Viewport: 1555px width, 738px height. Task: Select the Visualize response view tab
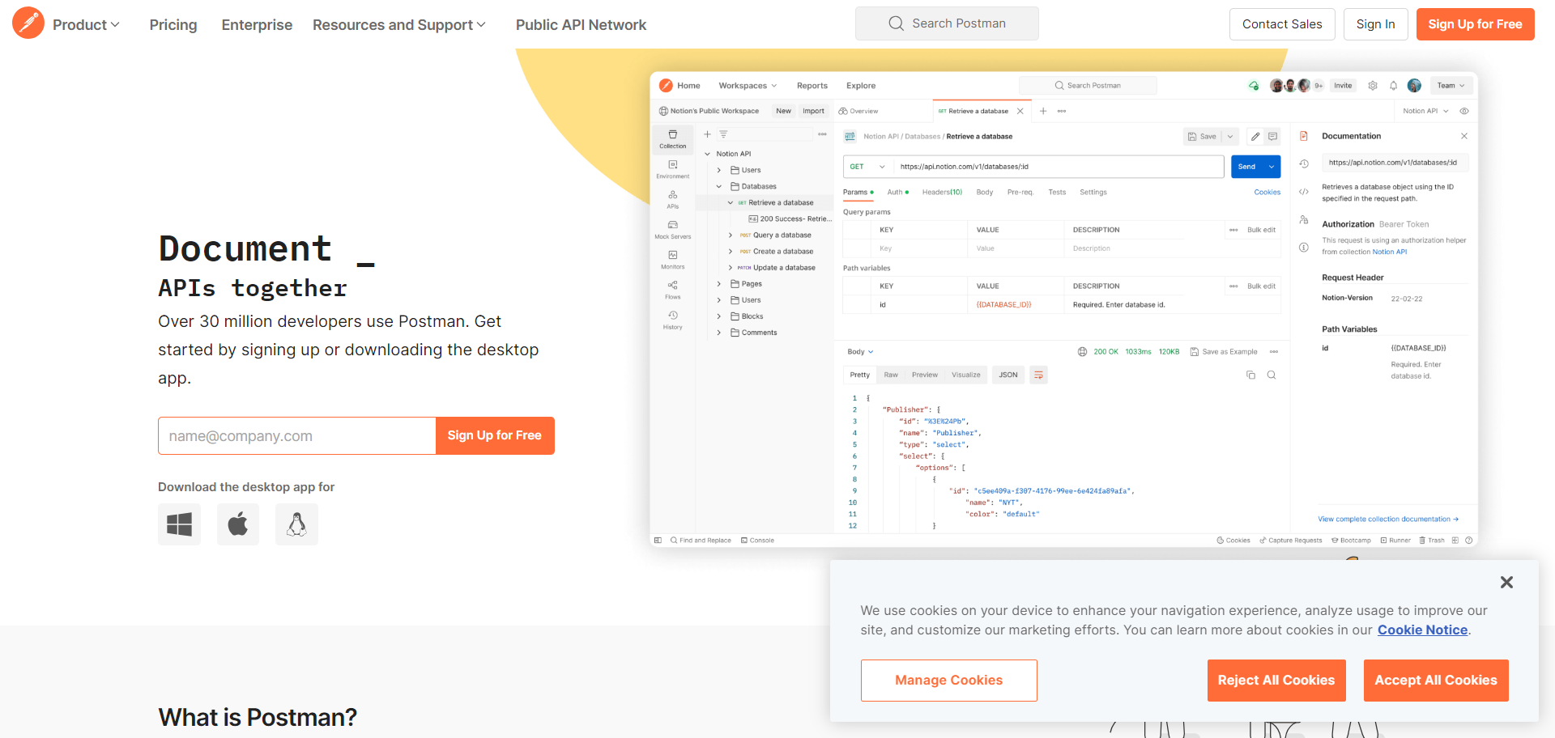pos(965,375)
